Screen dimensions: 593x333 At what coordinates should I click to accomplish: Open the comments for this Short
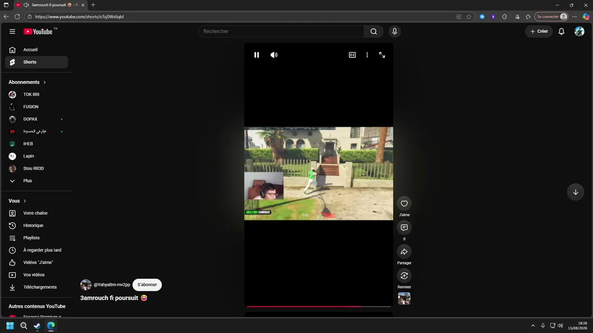(404, 228)
